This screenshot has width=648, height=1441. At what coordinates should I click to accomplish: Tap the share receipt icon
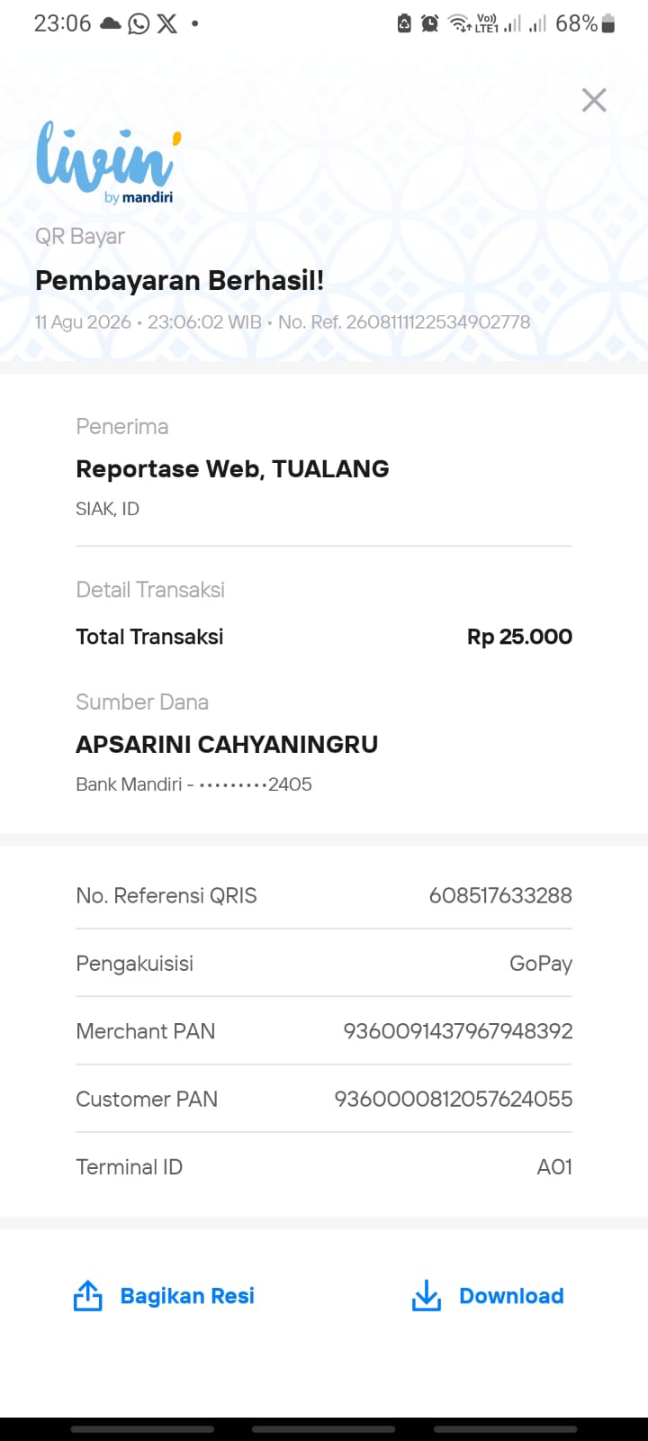click(87, 1295)
